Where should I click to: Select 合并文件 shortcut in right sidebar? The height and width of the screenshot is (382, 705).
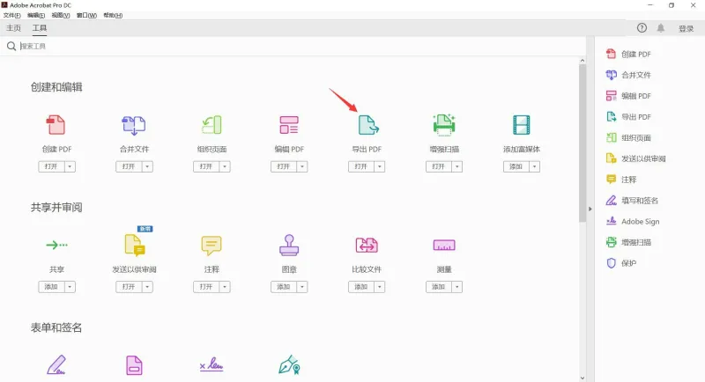click(628, 75)
